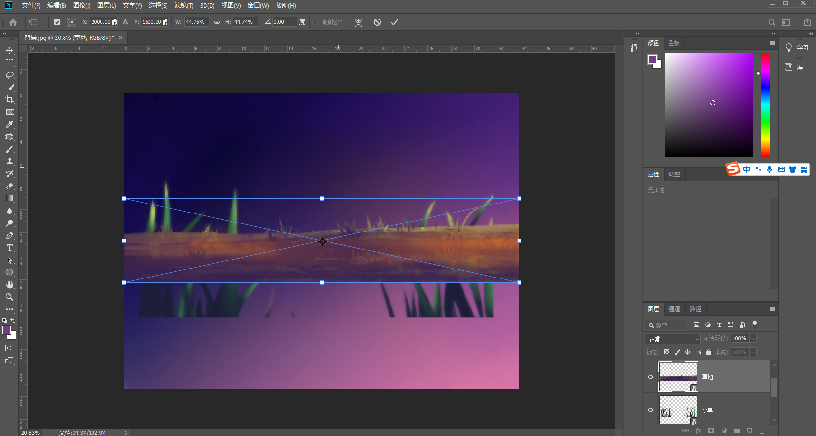The image size is (816, 436).
Task: Open the 文件(F) menu
Action: pos(31,6)
